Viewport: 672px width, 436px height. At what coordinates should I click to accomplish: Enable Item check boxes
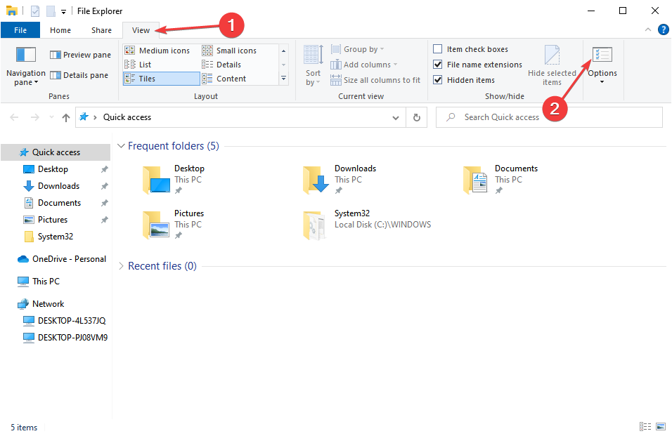pos(439,48)
